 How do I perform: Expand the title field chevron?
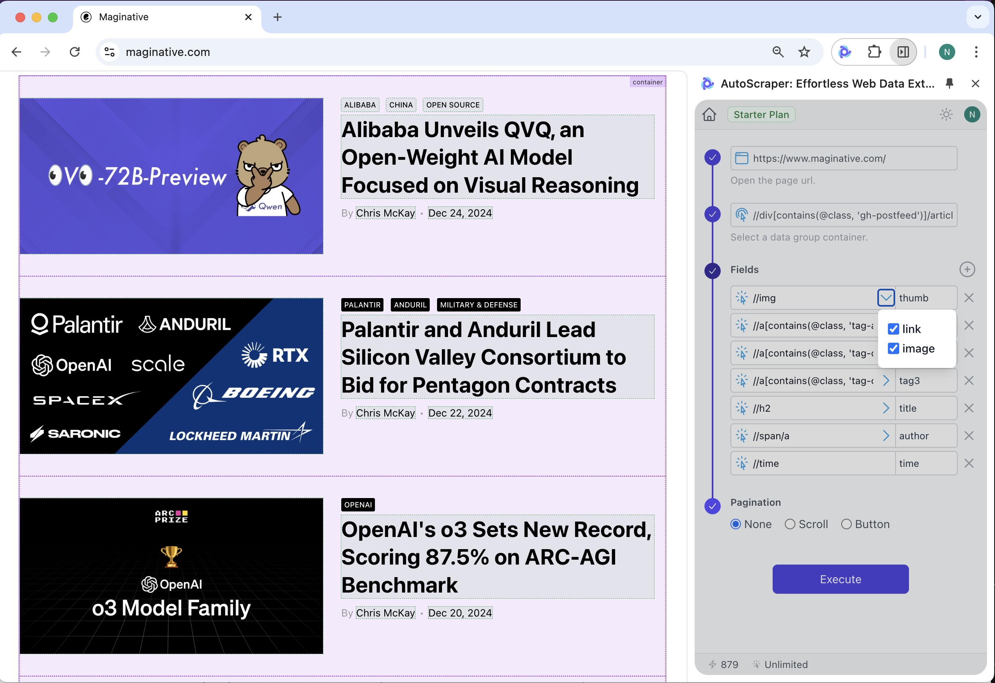[885, 408]
